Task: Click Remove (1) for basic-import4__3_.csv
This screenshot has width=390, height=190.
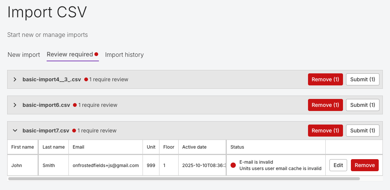Action: coord(325,79)
